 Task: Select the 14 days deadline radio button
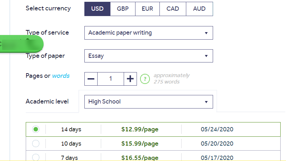pos(36,129)
